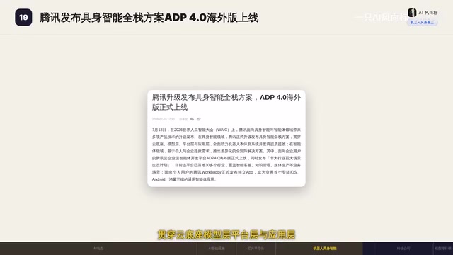The height and width of the screenshot is (255, 453).
Task: Select the AI动态 section in bottom bar
Action: click(98, 249)
